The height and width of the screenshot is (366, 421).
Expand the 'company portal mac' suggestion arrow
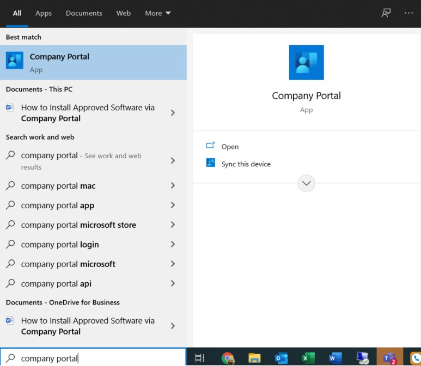[173, 186]
